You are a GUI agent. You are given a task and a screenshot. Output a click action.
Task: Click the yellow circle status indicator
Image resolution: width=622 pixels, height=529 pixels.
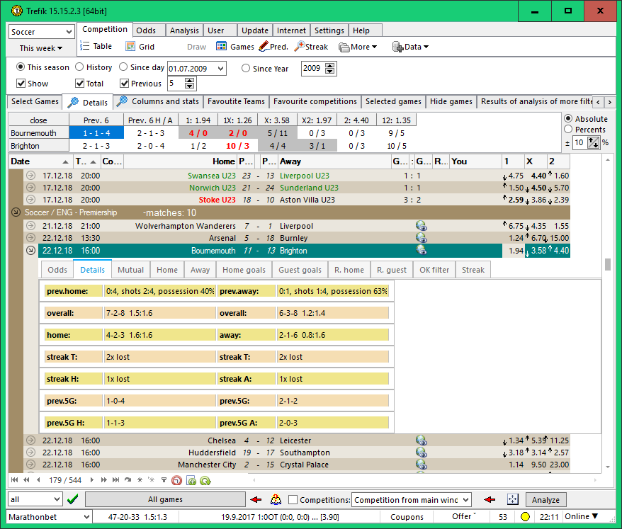pyautogui.click(x=526, y=517)
